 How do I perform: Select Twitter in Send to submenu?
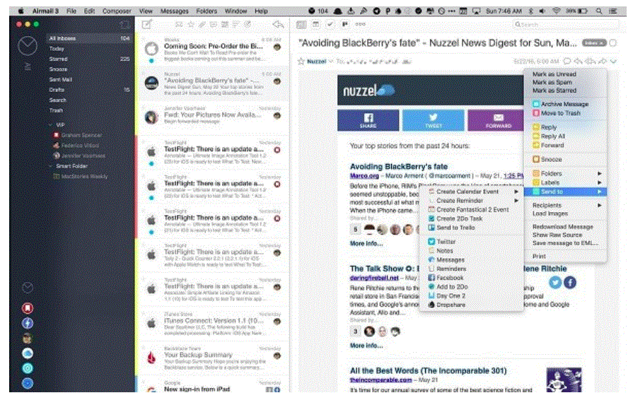click(x=472, y=242)
